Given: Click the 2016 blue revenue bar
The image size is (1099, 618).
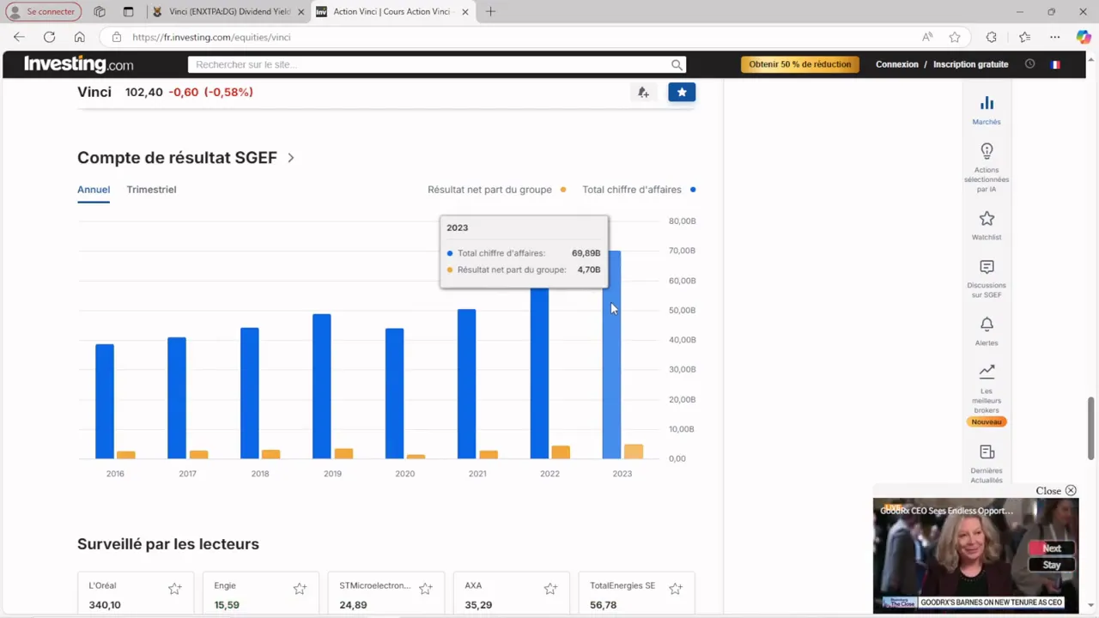Looking at the screenshot, I should point(105,402).
